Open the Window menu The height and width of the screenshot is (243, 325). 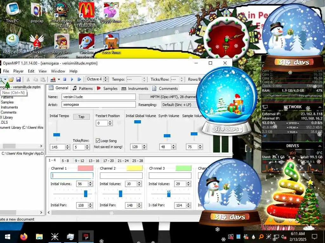tap(58, 71)
